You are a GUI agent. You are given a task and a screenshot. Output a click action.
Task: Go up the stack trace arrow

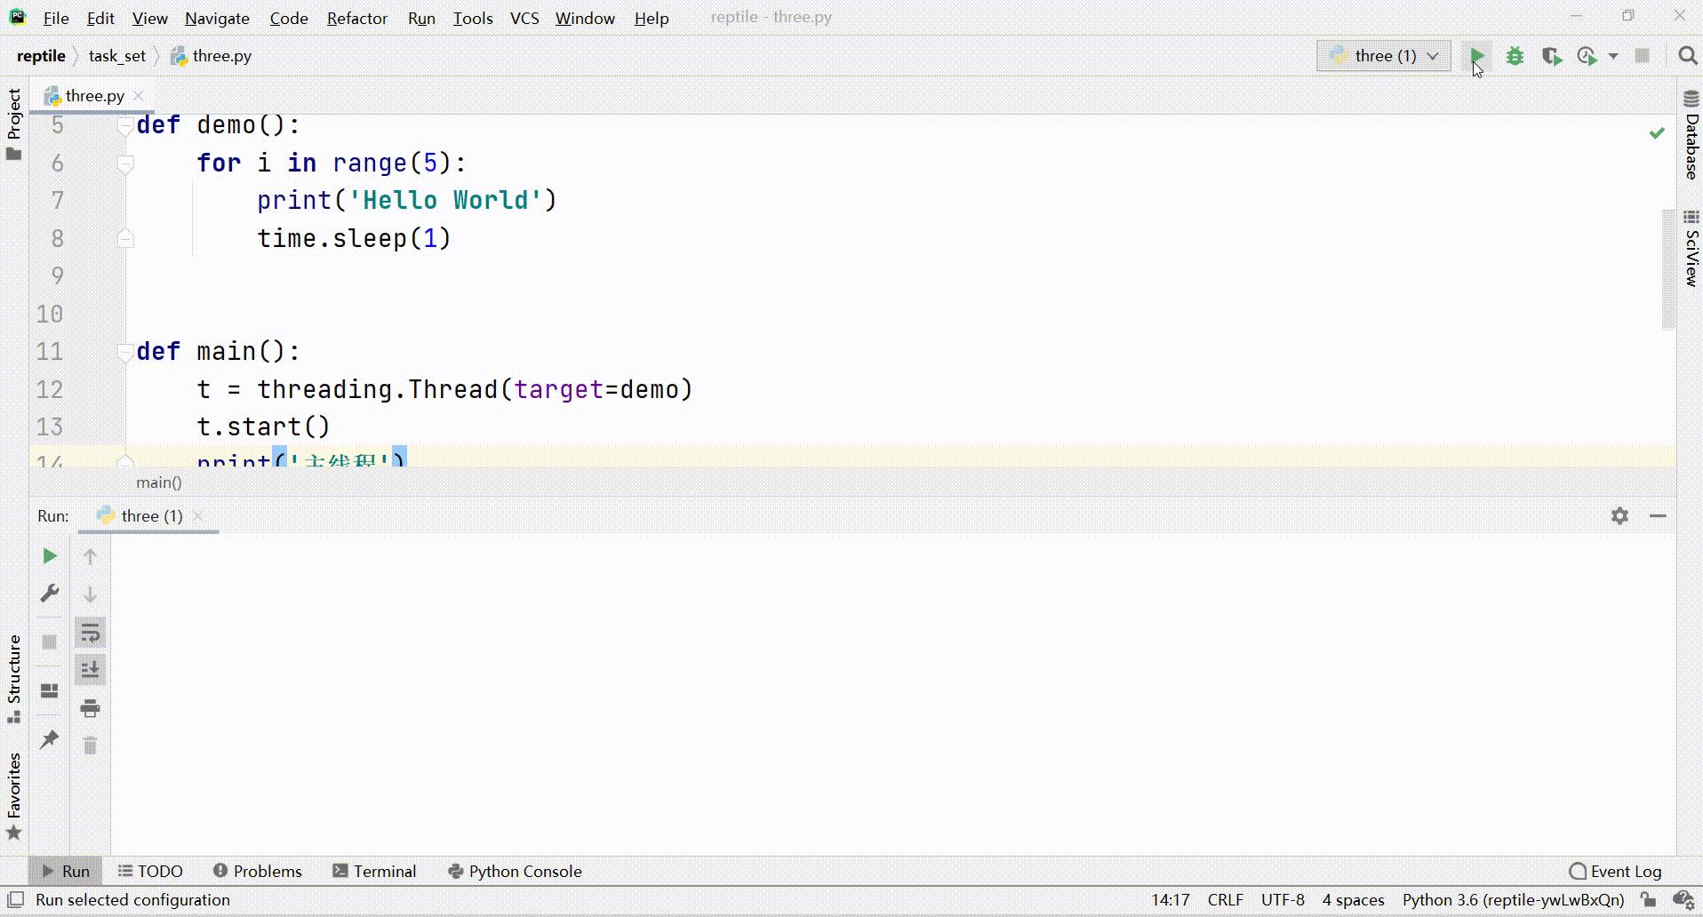(x=90, y=556)
